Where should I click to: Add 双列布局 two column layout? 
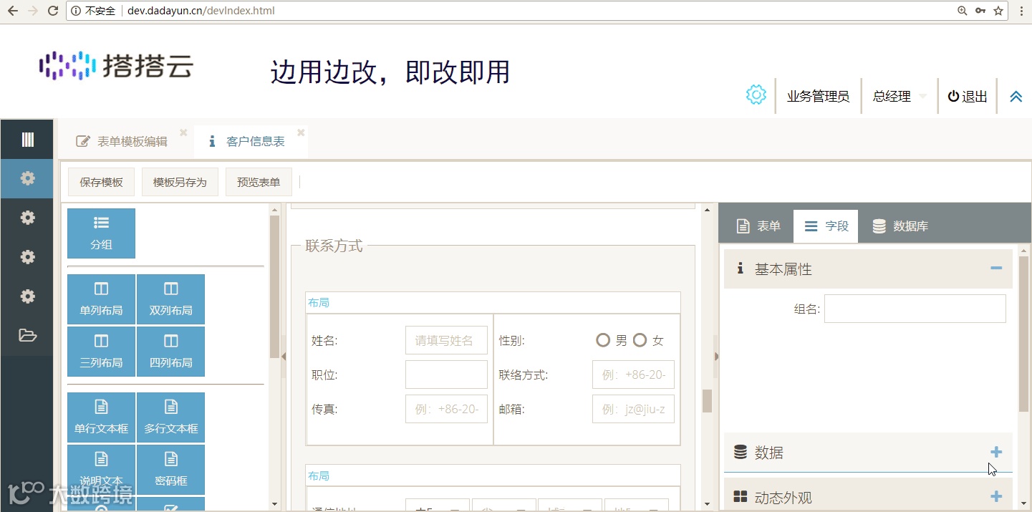pyautogui.click(x=170, y=299)
